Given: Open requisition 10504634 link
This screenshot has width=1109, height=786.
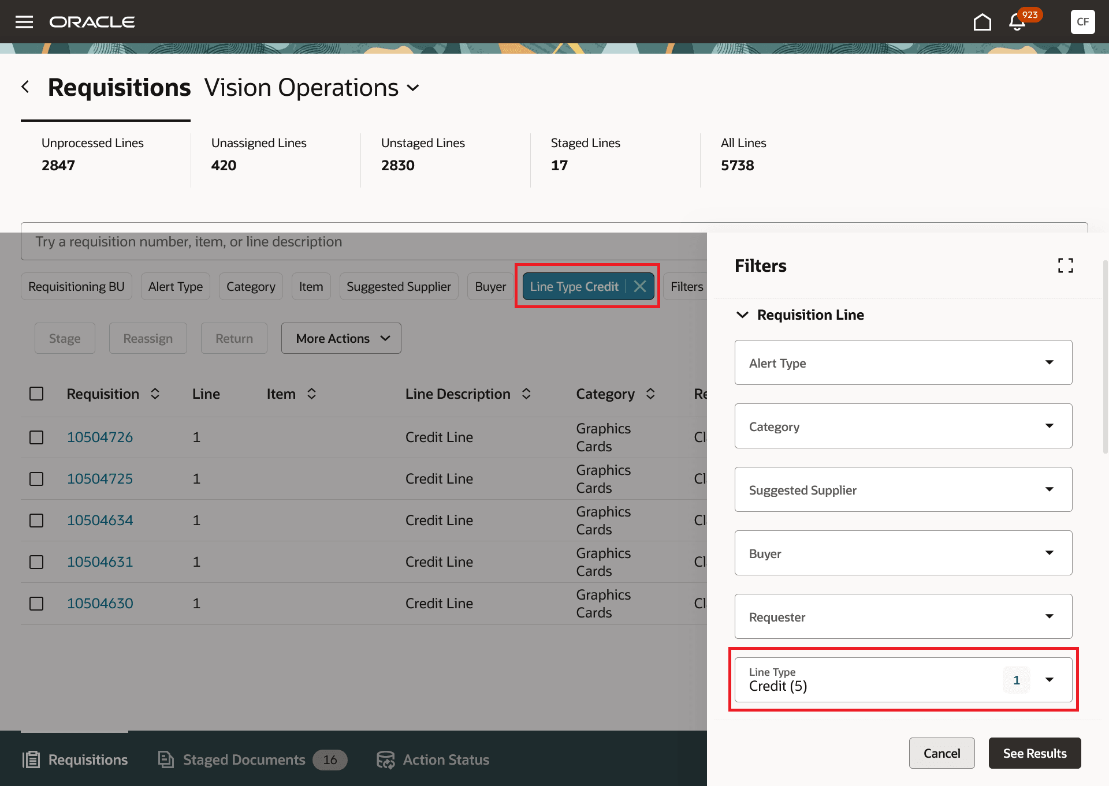Looking at the screenshot, I should tap(99, 520).
